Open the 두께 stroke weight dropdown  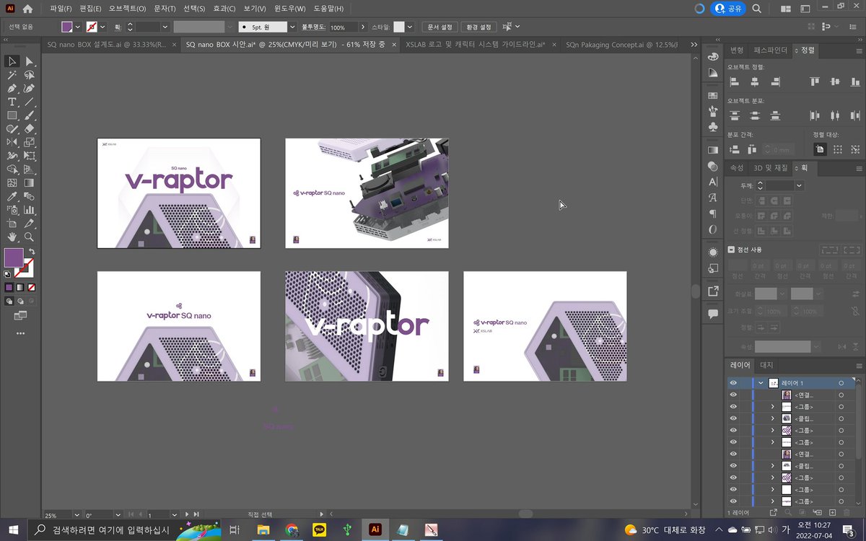(799, 185)
